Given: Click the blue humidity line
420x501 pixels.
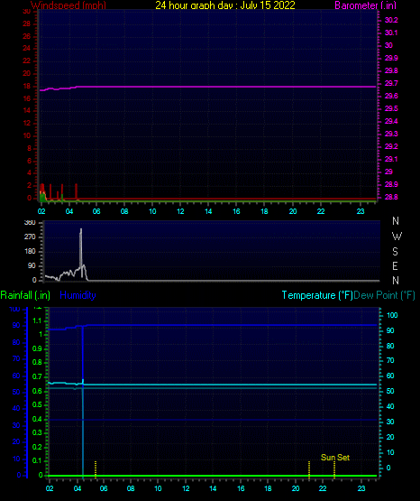Looking at the screenshot, I should [224, 325].
